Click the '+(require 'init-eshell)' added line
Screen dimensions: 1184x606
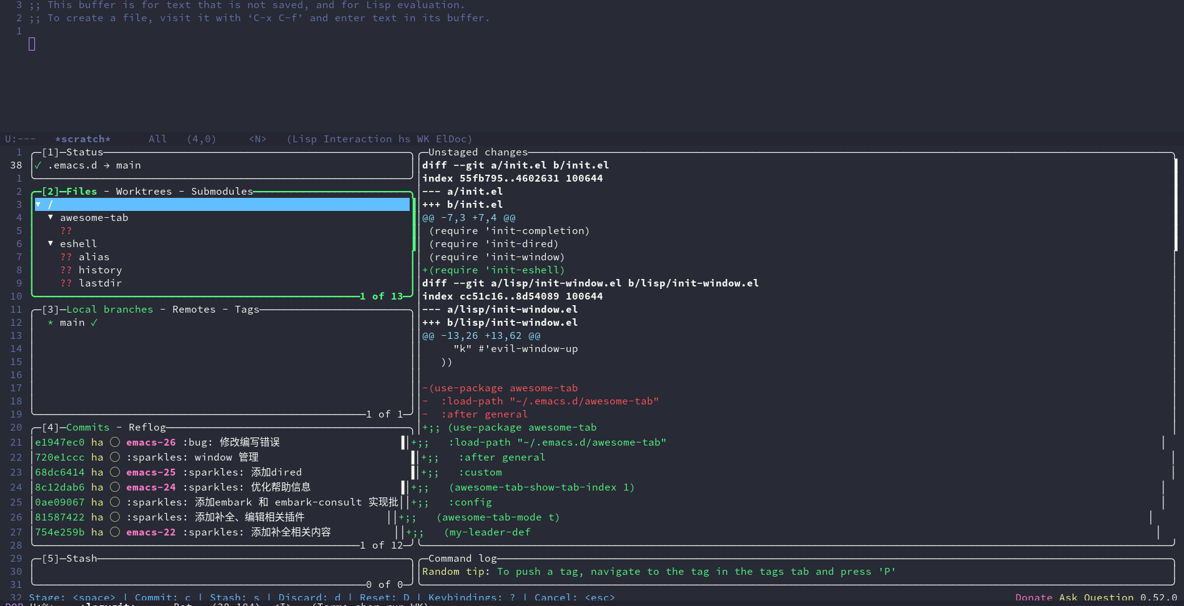pos(493,270)
